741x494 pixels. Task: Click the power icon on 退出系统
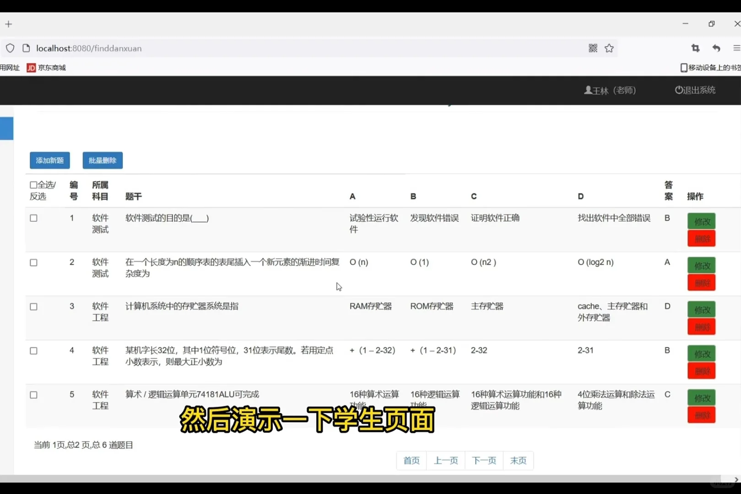679,90
